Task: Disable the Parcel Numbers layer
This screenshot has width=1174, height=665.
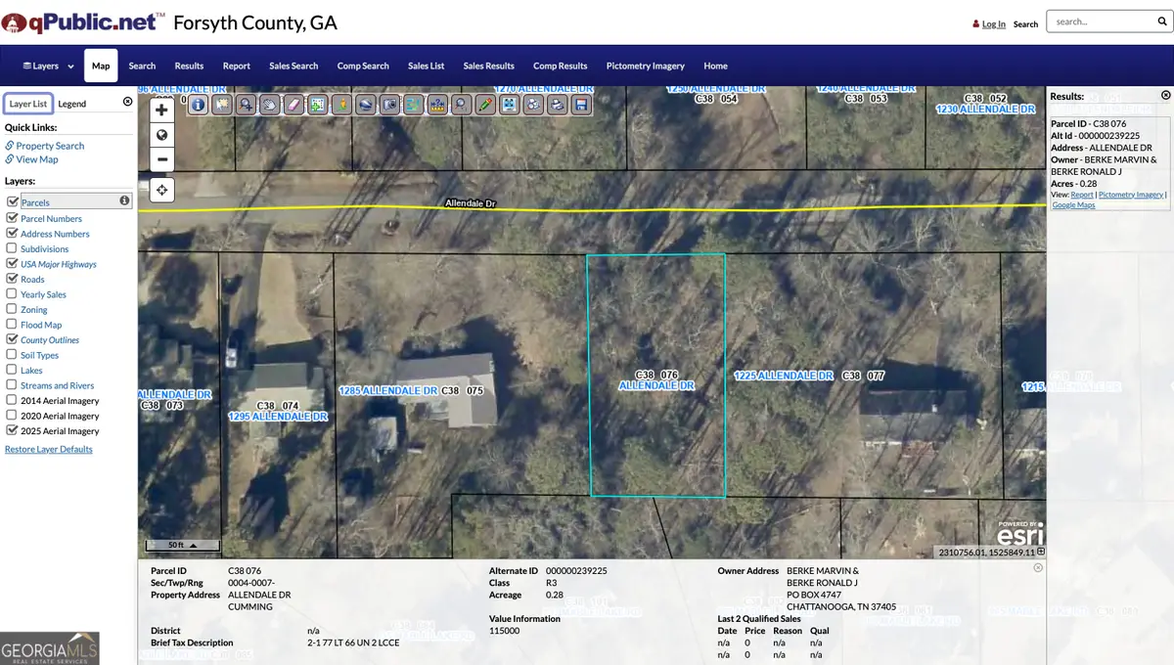Action: (10, 218)
